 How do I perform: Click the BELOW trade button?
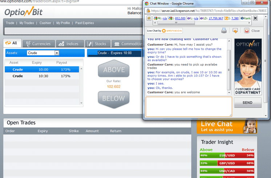114,100
